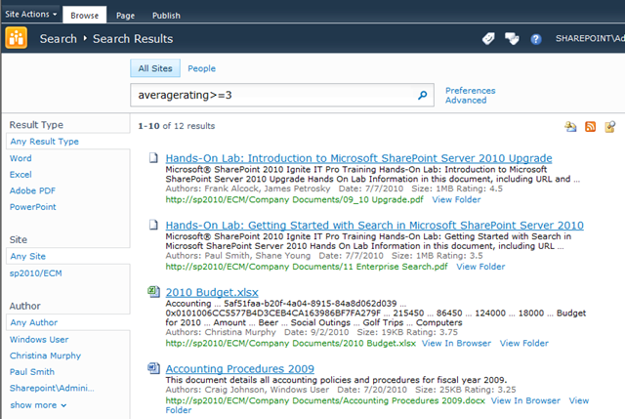Go to Search breadcrumb link
Viewport: 625px width, 419px height.
coord(59,39)
